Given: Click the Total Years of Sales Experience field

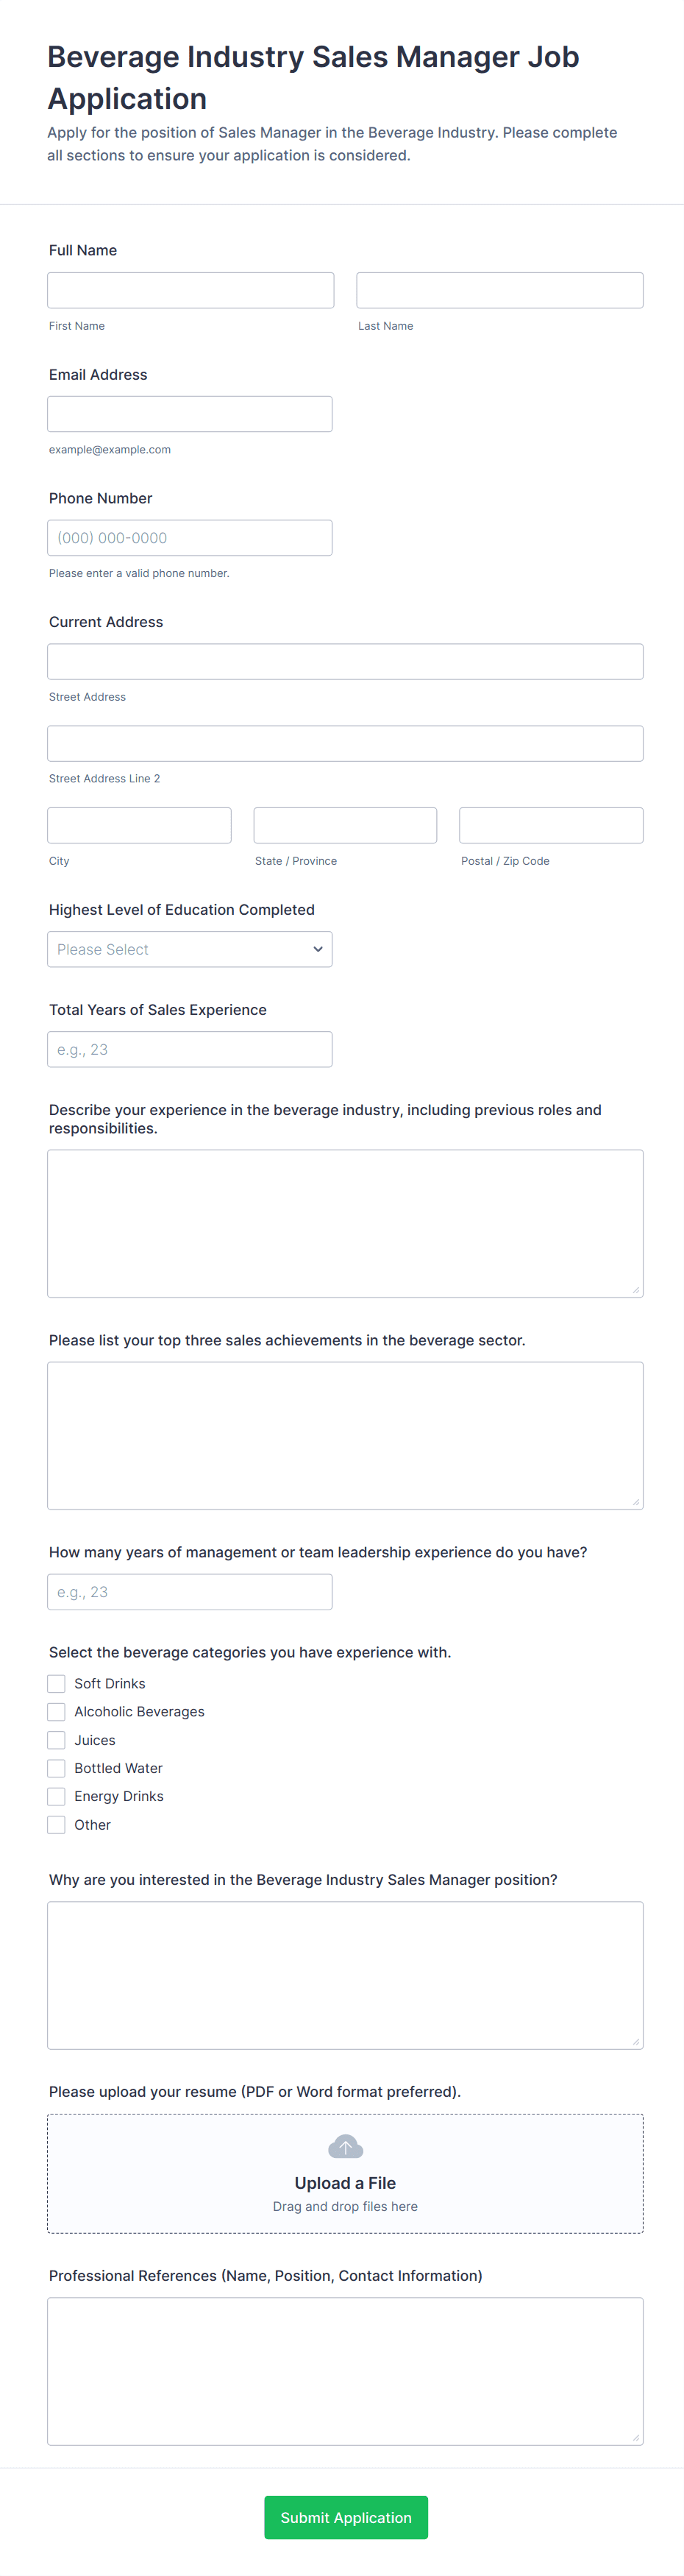Looking at the screenshot, I should (x=190, y=1049).
